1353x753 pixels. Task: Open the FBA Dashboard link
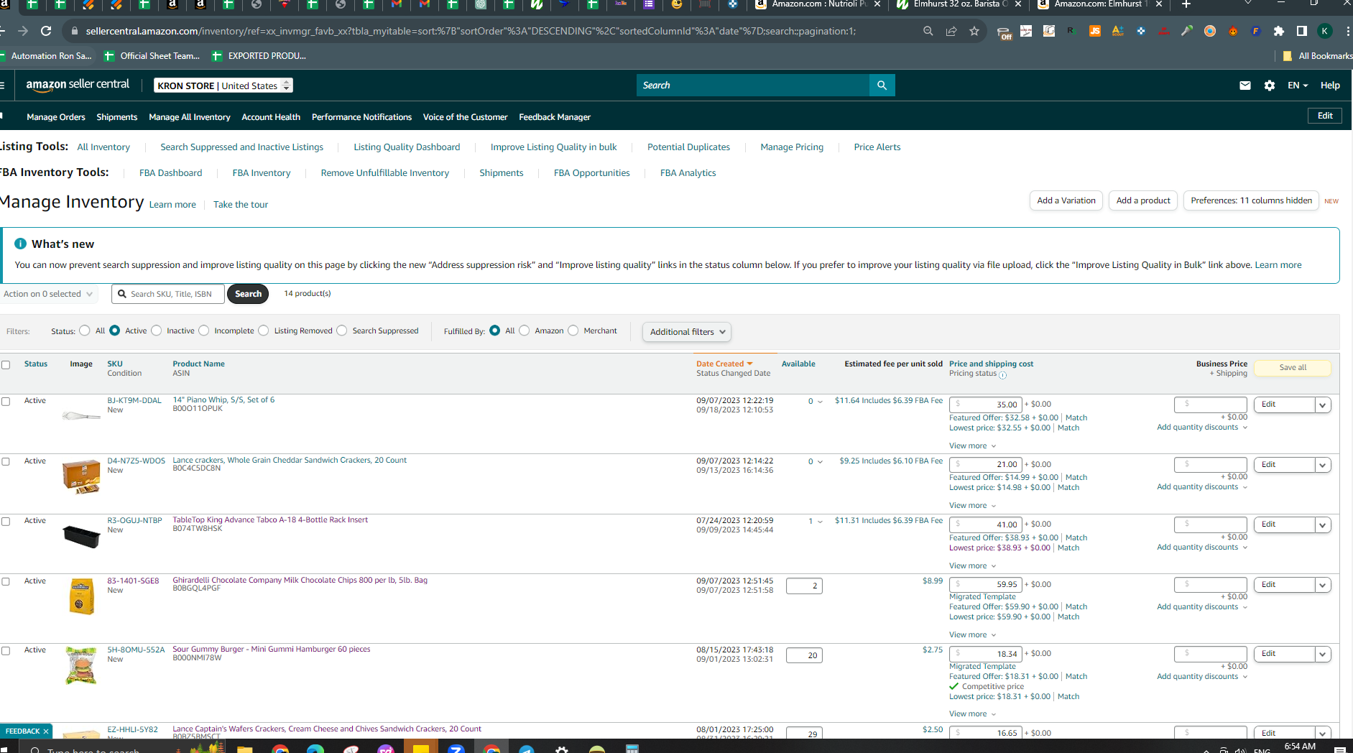[170, 173]
